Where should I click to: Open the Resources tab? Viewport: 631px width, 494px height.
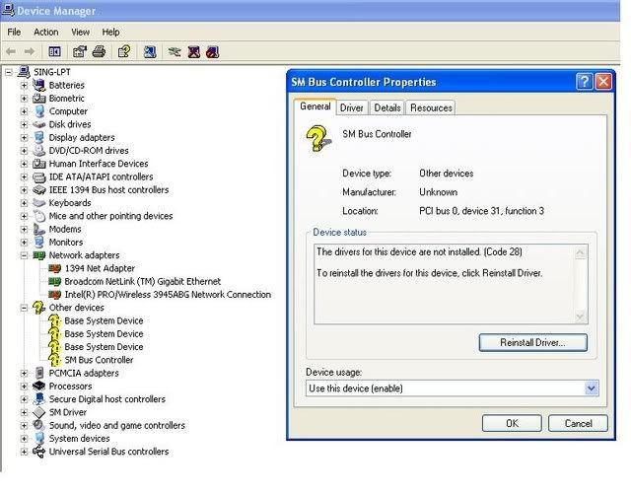431,107
